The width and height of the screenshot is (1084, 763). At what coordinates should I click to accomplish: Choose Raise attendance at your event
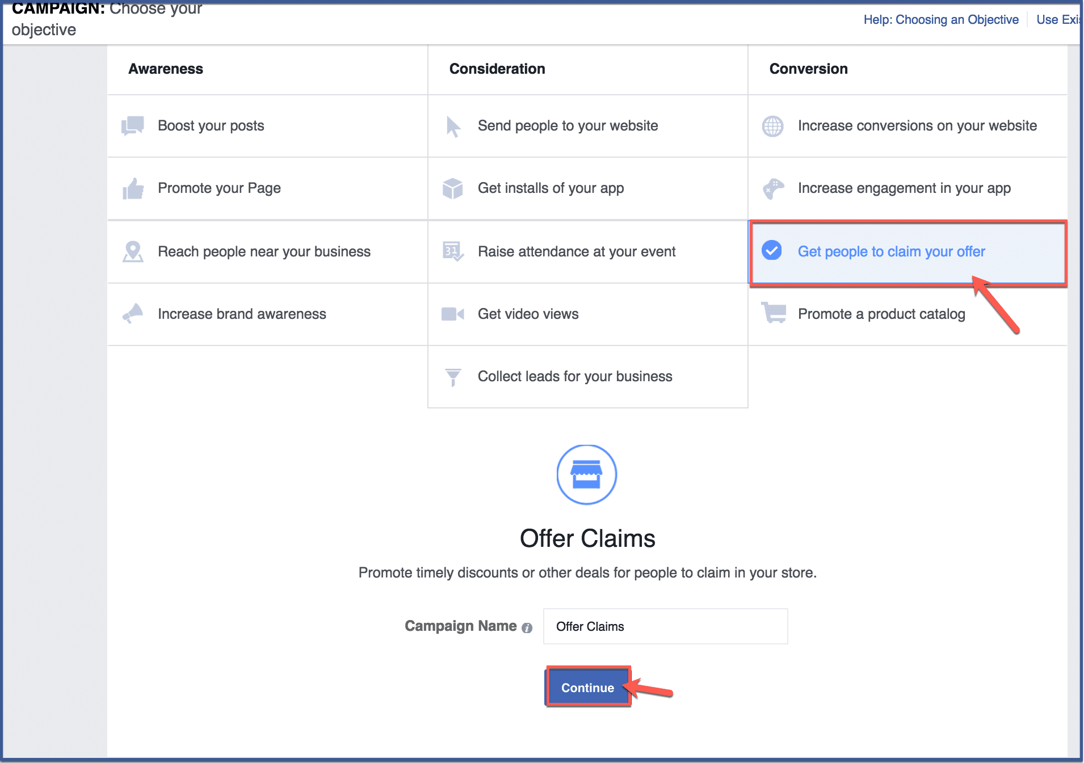click(587, 251)
